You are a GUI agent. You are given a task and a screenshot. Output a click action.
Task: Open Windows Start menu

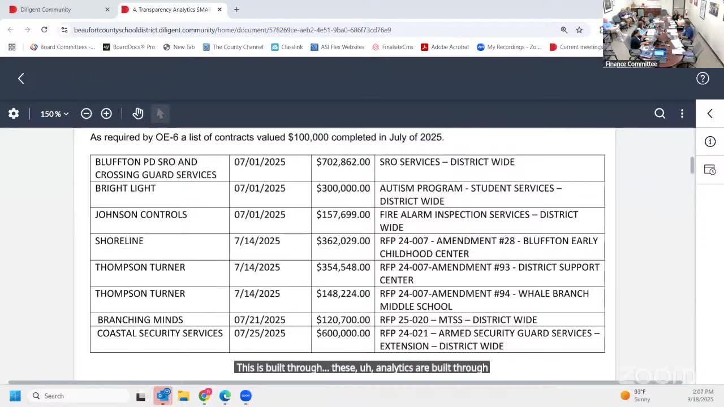(x=15, y=396)
